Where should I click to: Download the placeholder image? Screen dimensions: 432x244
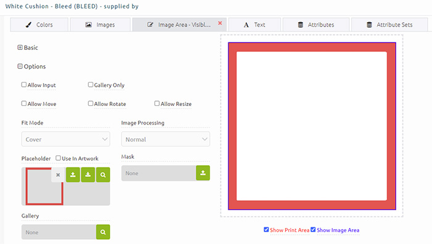click(x=88, y=174)
